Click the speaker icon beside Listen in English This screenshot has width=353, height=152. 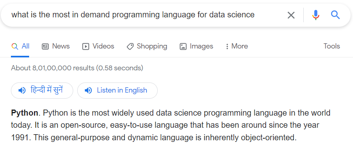(x=88, y=91)
